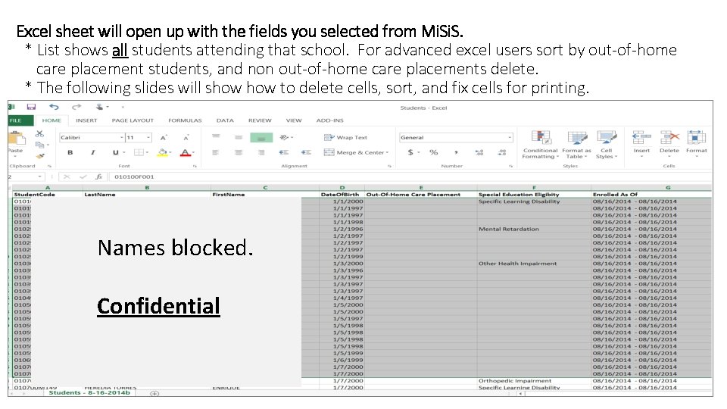Delete cells using the Delete button

(x=669, y=144)
